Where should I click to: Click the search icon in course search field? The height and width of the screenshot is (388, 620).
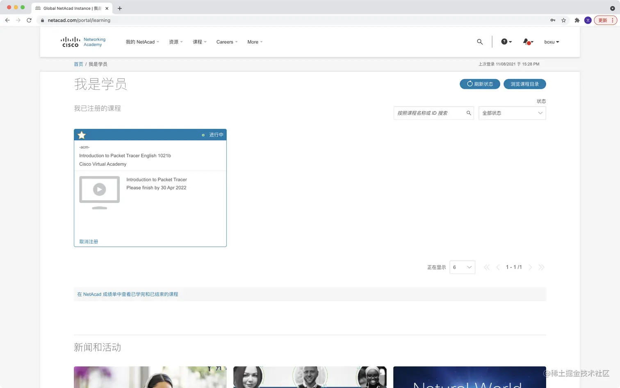click(469, 113)
